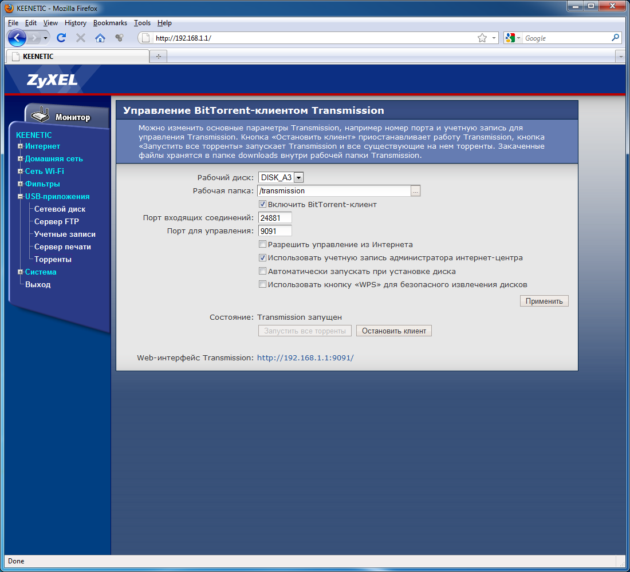Select the KEENETIC browser tab
The width and height of the screenshot is (630, 572).
(77, 57)
